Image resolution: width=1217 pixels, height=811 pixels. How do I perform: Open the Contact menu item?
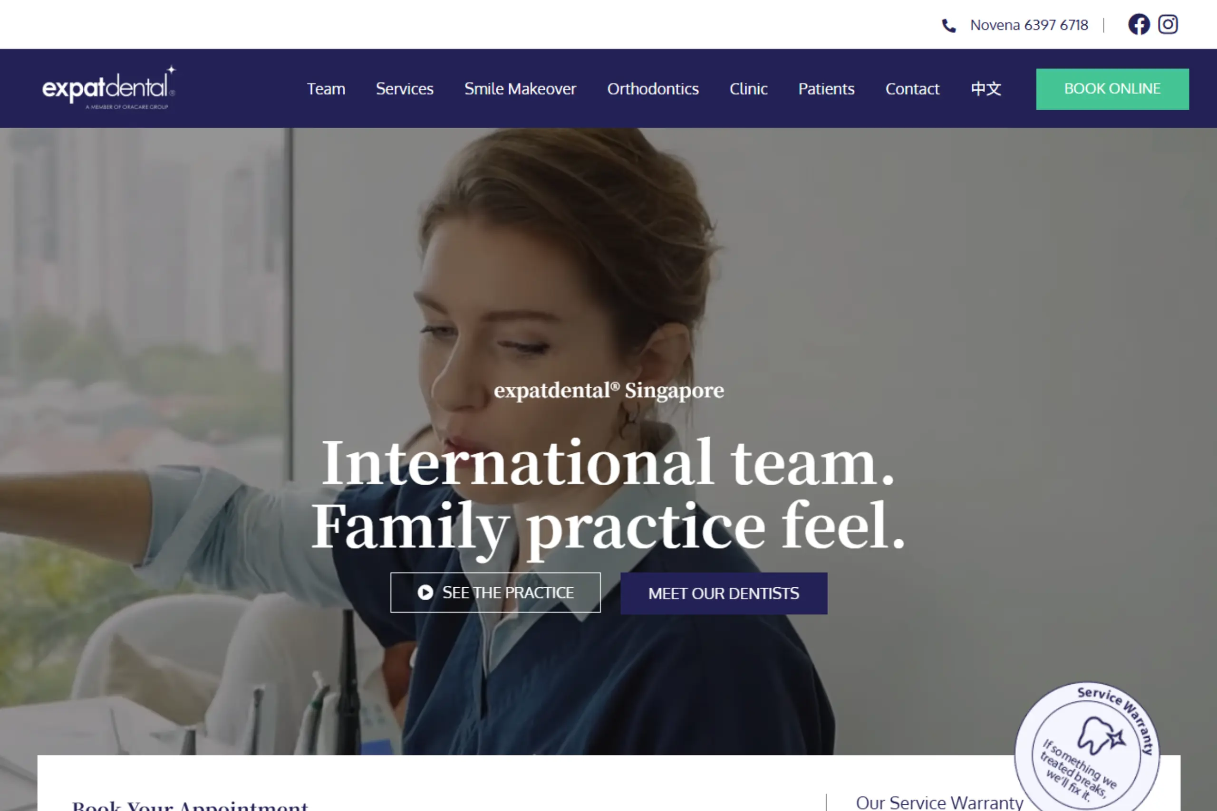(x=912, y=89)
